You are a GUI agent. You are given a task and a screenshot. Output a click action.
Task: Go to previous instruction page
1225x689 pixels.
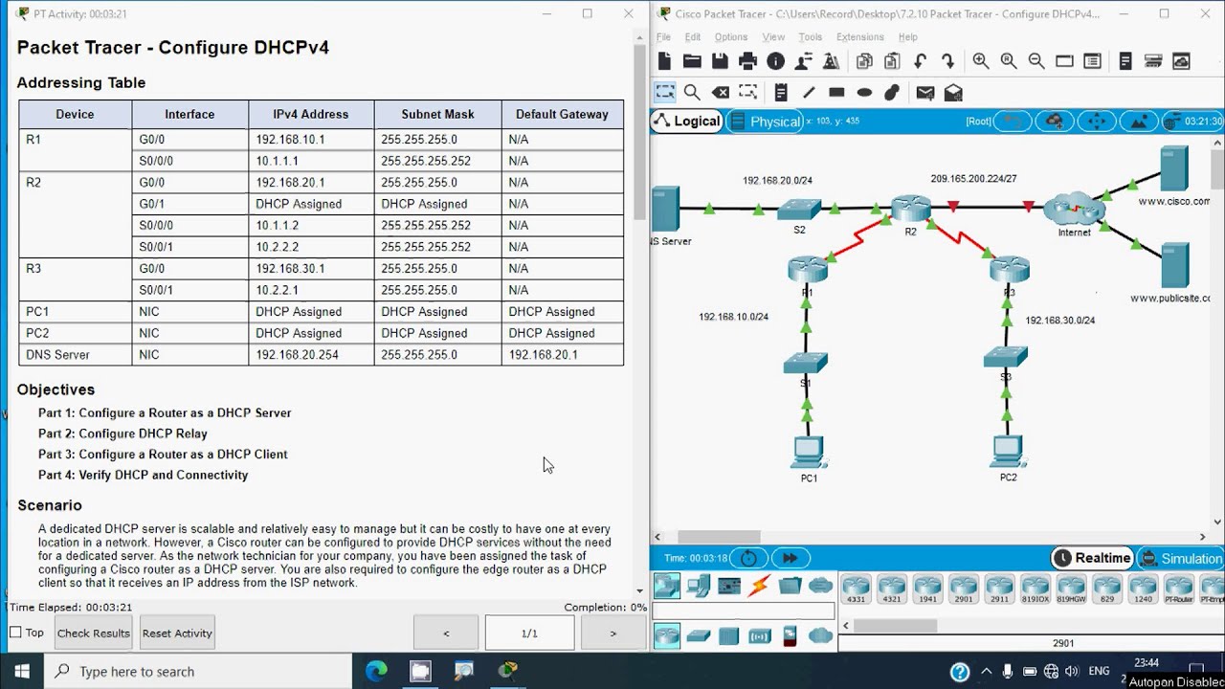pos(446,633)
